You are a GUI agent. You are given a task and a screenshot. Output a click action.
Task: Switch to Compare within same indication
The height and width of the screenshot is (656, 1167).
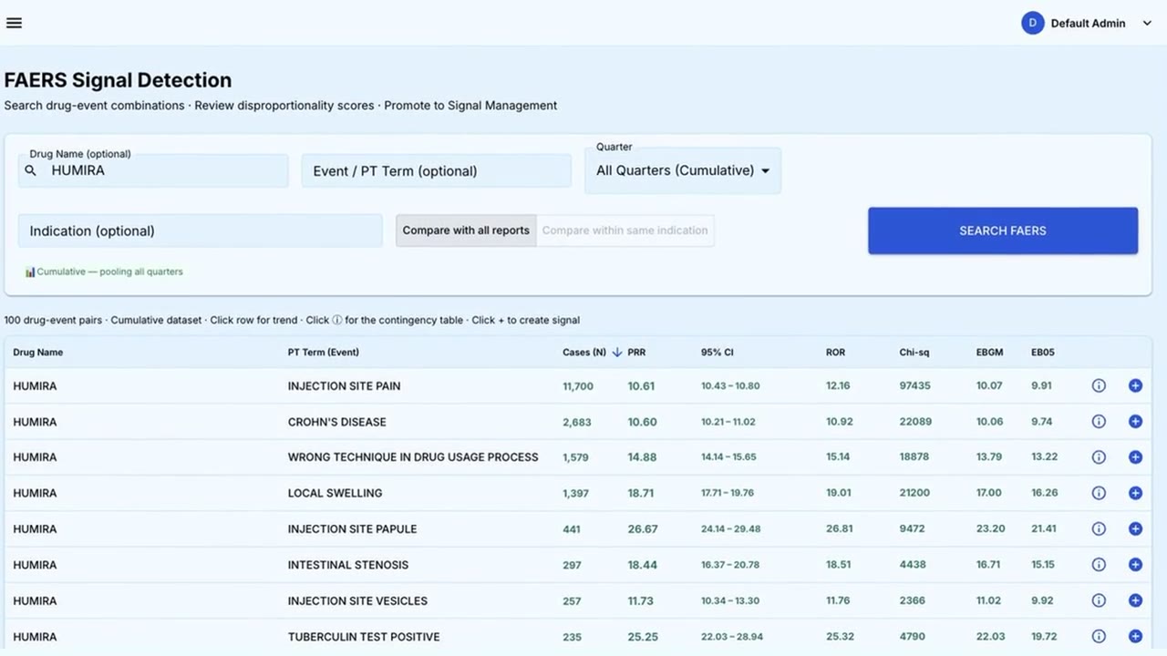625,231
